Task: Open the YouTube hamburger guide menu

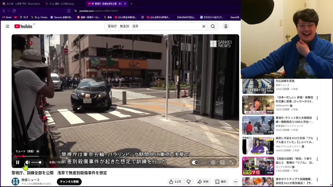Action: tap(8, 26)
